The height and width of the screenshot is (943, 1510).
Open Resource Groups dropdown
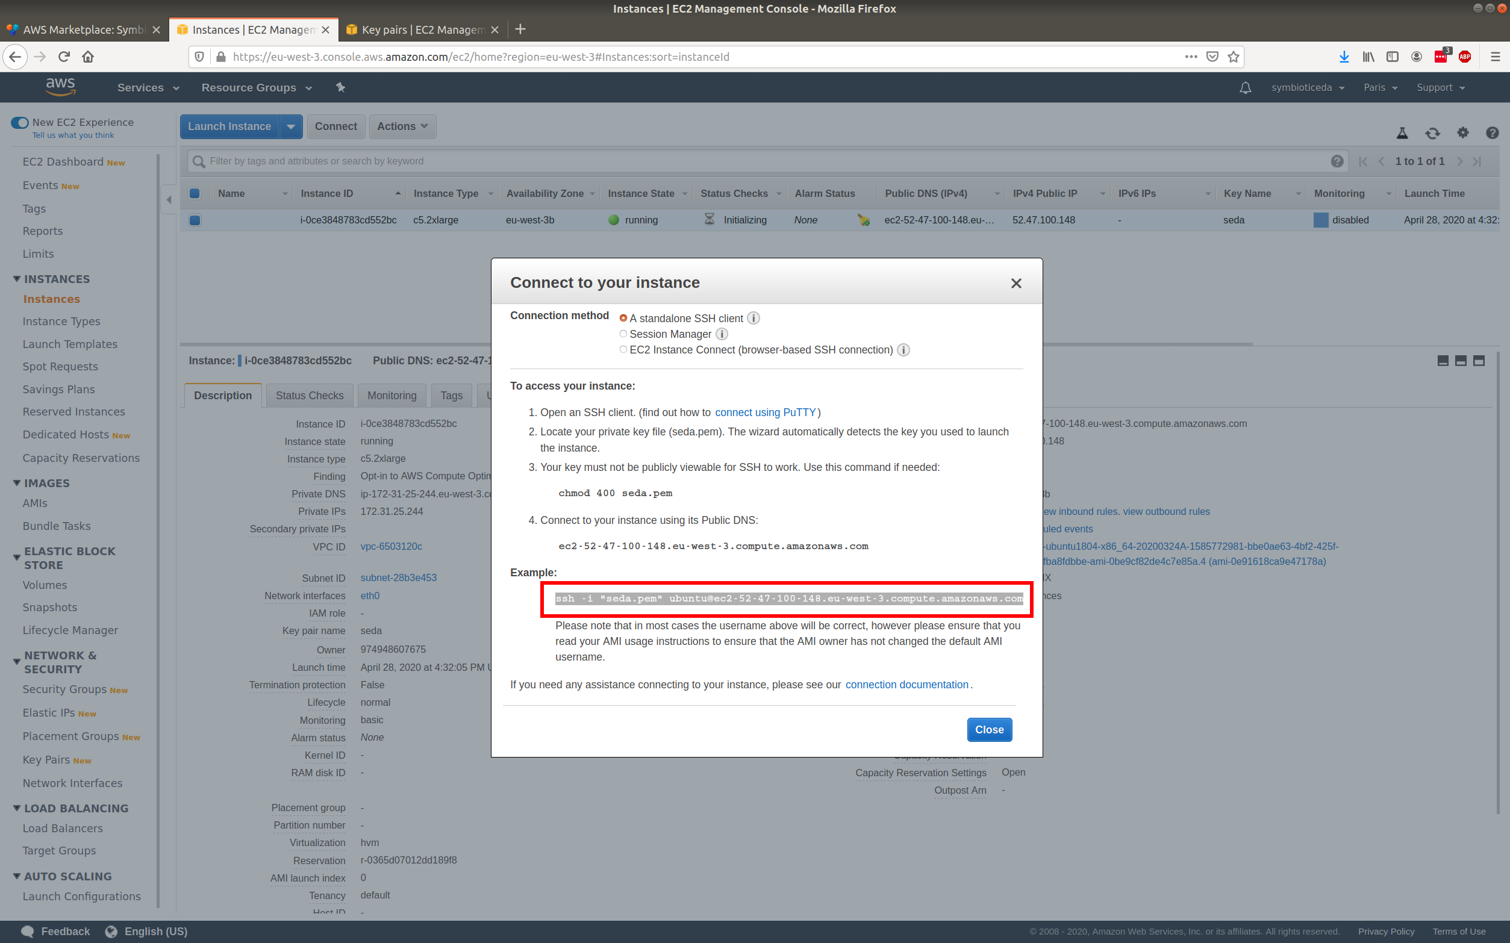click(x=257, y=88)
